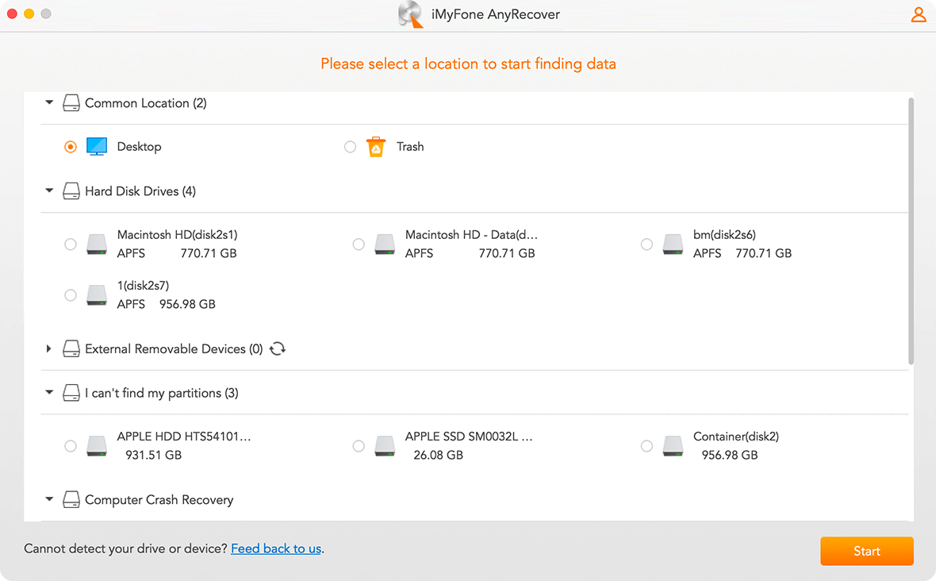The image size is (936, 581).
Task: Click the I can't find my partitions disk icon
Action: point(71,393)
